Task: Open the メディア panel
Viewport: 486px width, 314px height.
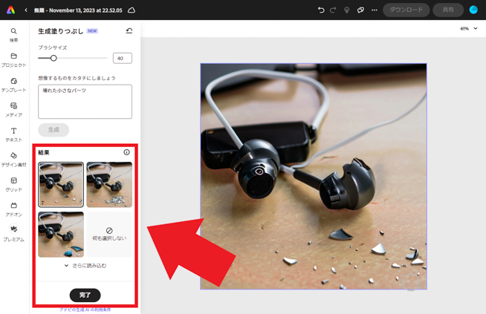Action: [13, 109]
